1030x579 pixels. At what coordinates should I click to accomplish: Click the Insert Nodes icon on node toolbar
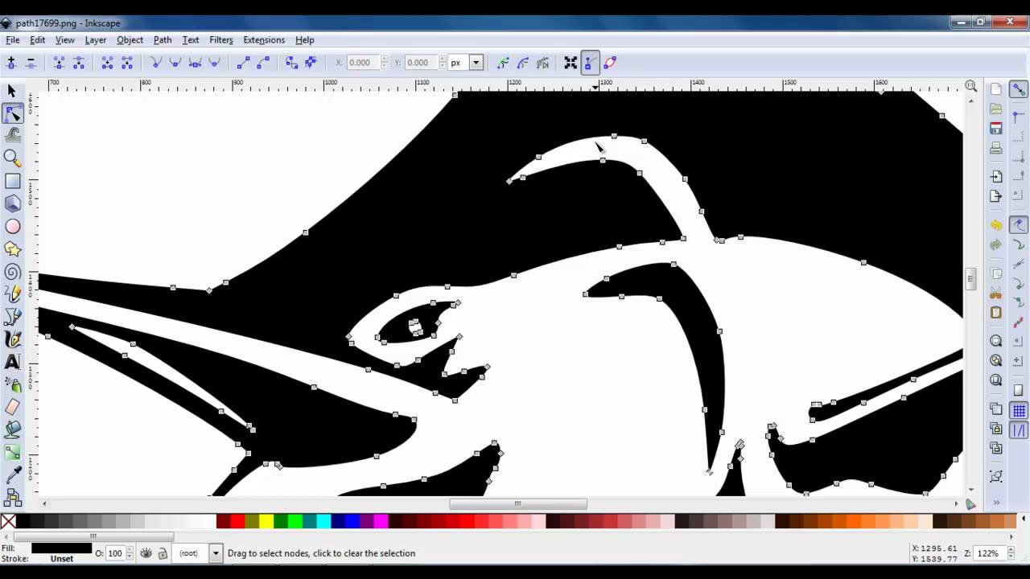(10, 62)
